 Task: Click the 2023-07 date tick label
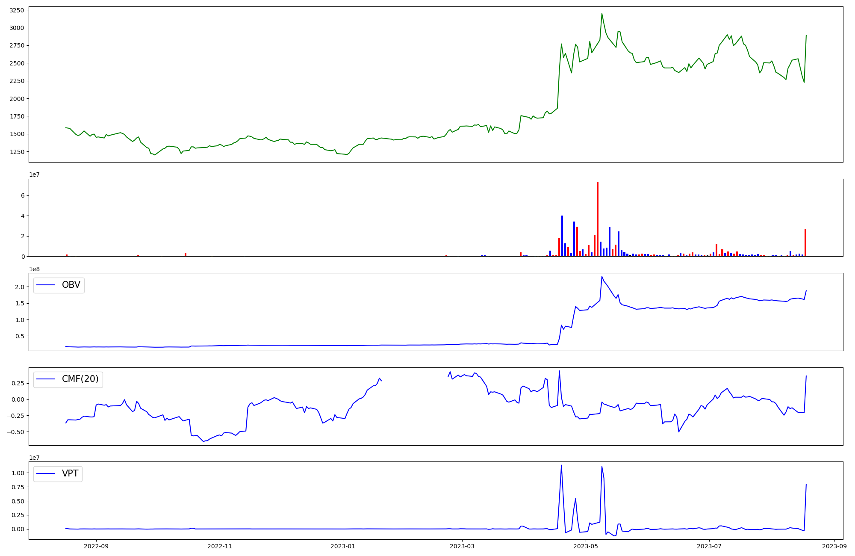click(709, 546)
